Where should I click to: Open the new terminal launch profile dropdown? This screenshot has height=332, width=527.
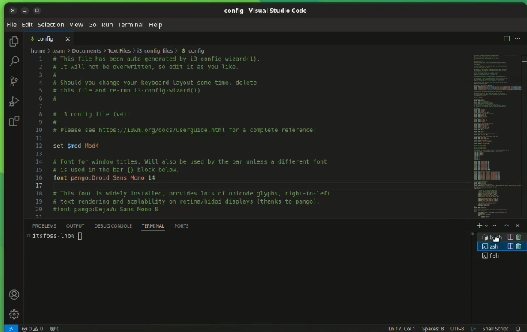486,225
